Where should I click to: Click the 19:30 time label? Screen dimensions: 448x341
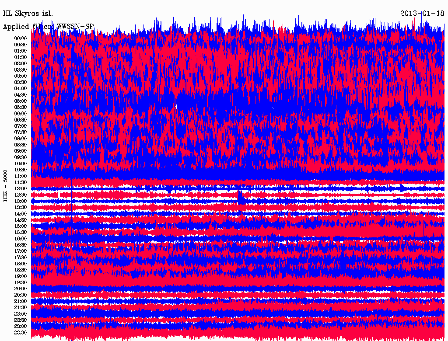click(21, 282)
